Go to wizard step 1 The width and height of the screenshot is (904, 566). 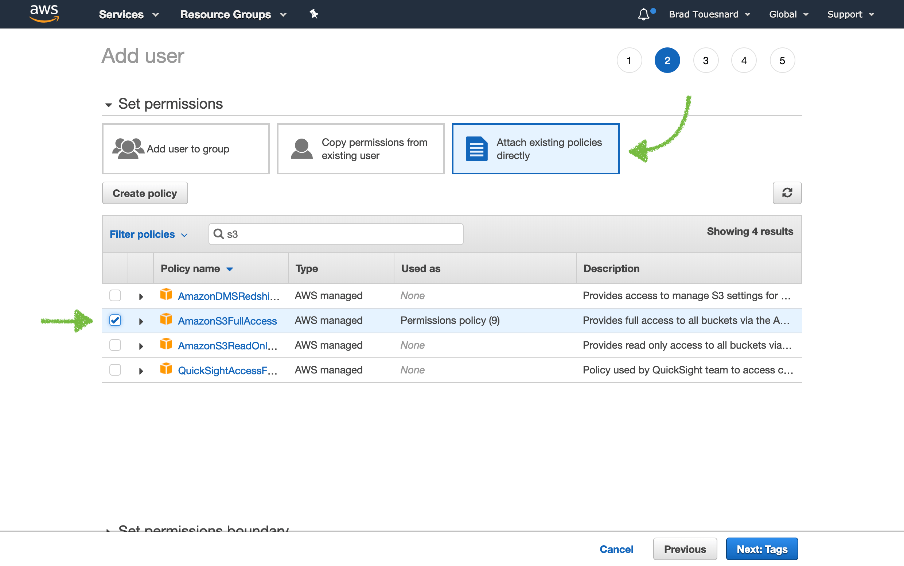point(630,60)
